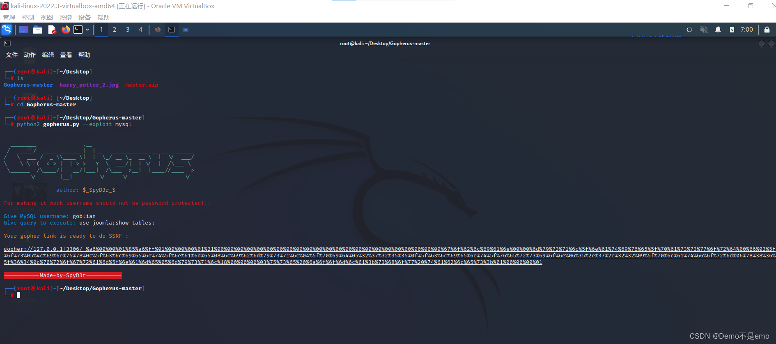The image size is (776, 344).
Task: Click the generated gopher://127.0.0.1:3306 link
Action: (x=390, y=256)
